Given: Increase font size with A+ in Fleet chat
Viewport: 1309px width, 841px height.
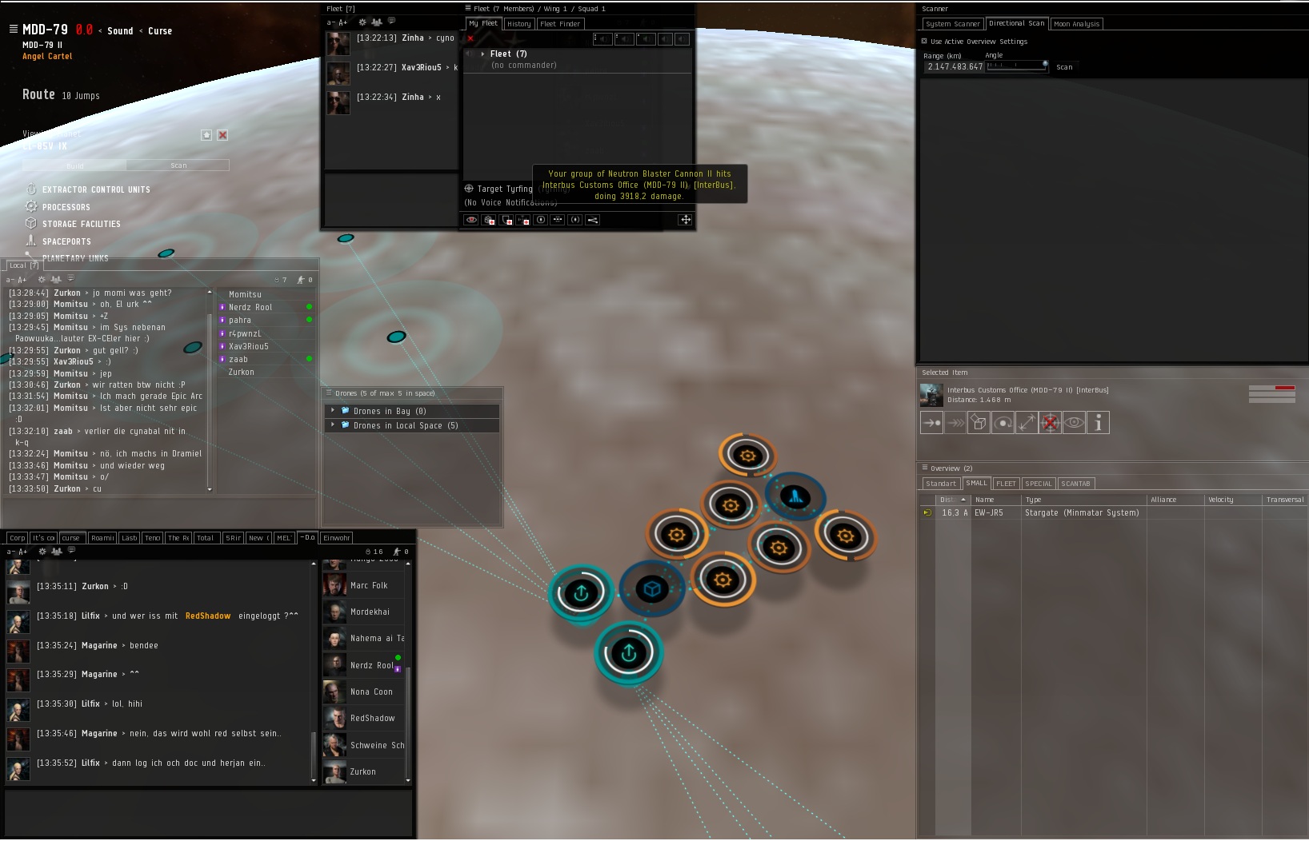Looking at the screenshot, I should [342, 23].
